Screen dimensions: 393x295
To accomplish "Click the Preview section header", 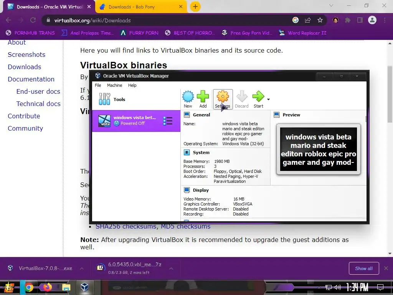I will pyautogui.click(x=291, y=115).
